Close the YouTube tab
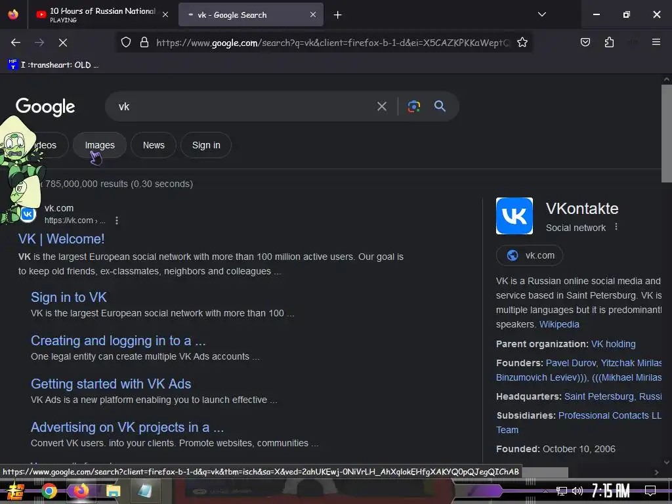The width and height of the screenshot is (672, 504). 165,14
